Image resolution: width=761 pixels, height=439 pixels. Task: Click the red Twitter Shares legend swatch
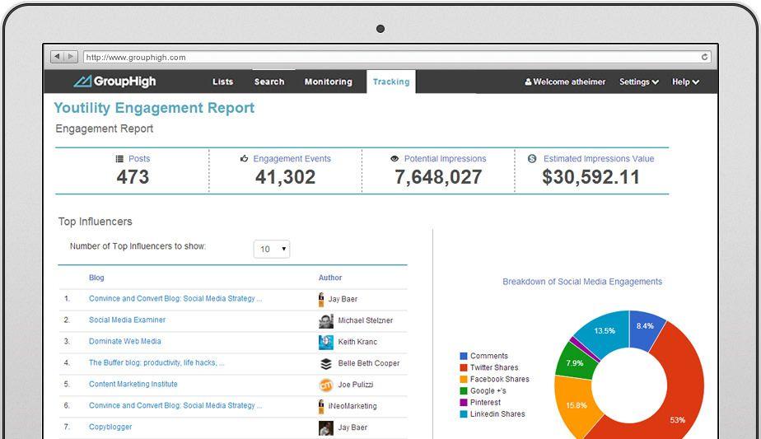pyautogui.click(x=464, y=367)
